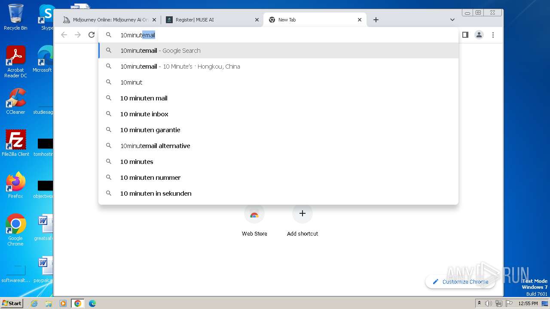Open a new browser tab with plus button
The height and width of the screenshot is (309, 550).
(x=376, y=20)
